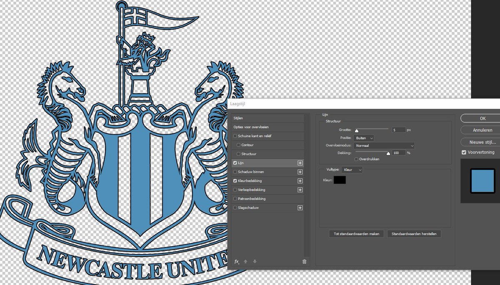Click the Nieuwe stijl button
Viewport: 500px width, 285px height.
coord(482,142)
